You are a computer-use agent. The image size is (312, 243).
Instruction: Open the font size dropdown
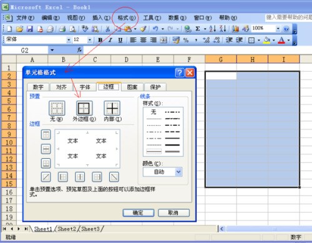pyautogui.click(x=90, y=40)
